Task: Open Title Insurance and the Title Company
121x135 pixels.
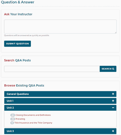Action: tap(33, 123)
